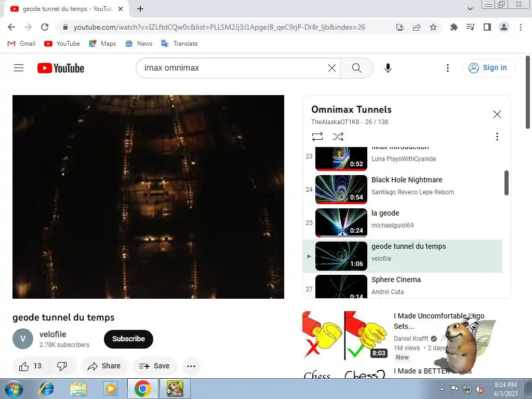
Task: Open YouTube settings three-dot menu
Action: (447, 68)
